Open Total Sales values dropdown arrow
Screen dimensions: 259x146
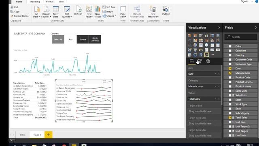(x=215, y=99)
